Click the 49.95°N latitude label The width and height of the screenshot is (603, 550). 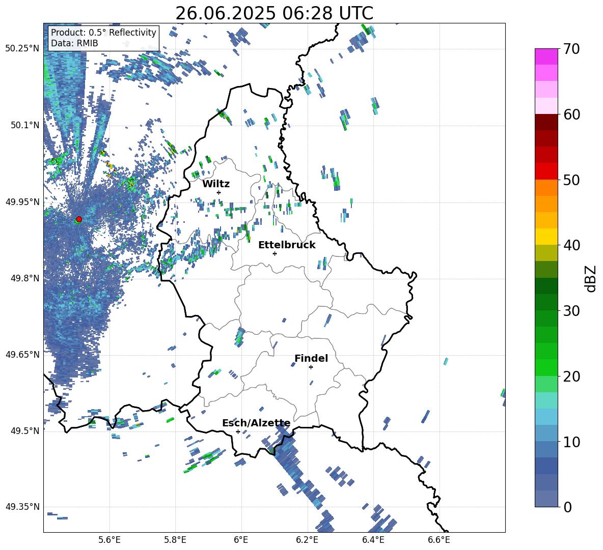pos(22,202)
